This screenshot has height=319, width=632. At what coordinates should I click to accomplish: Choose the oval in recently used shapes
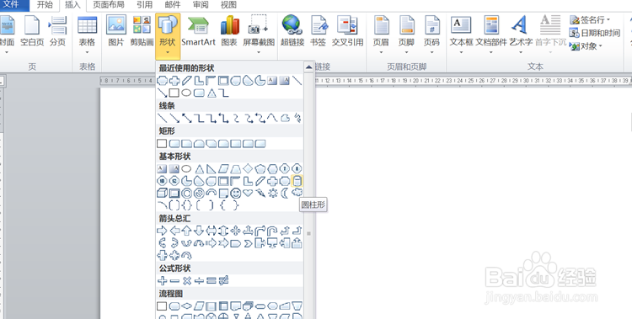point(186,93)
